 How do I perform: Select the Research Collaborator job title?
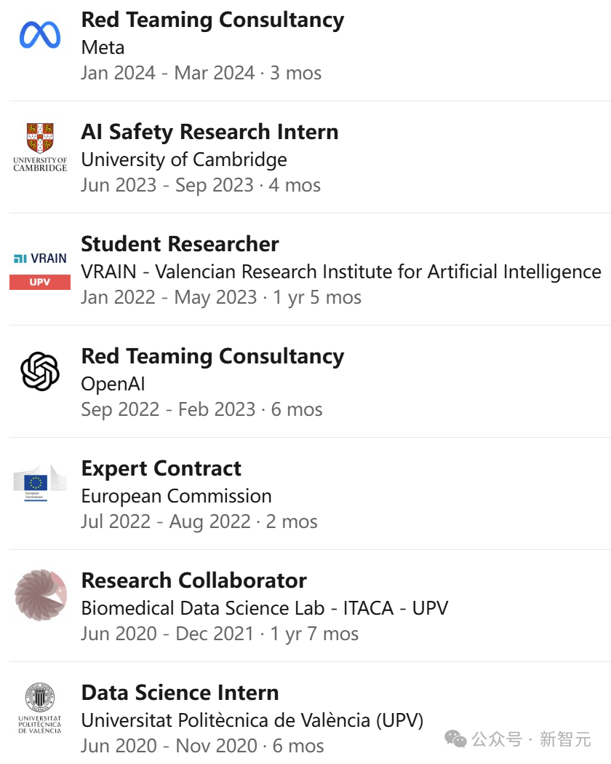pos(193,580)
